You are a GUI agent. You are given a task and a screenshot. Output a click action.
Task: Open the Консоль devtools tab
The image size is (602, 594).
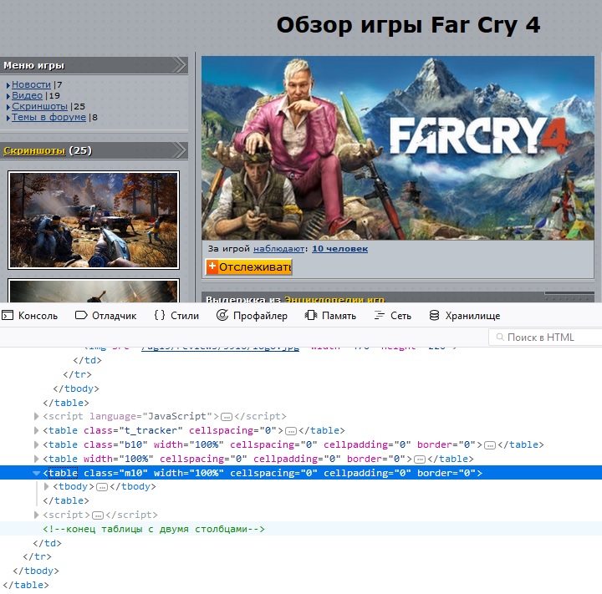coord(29,316)
